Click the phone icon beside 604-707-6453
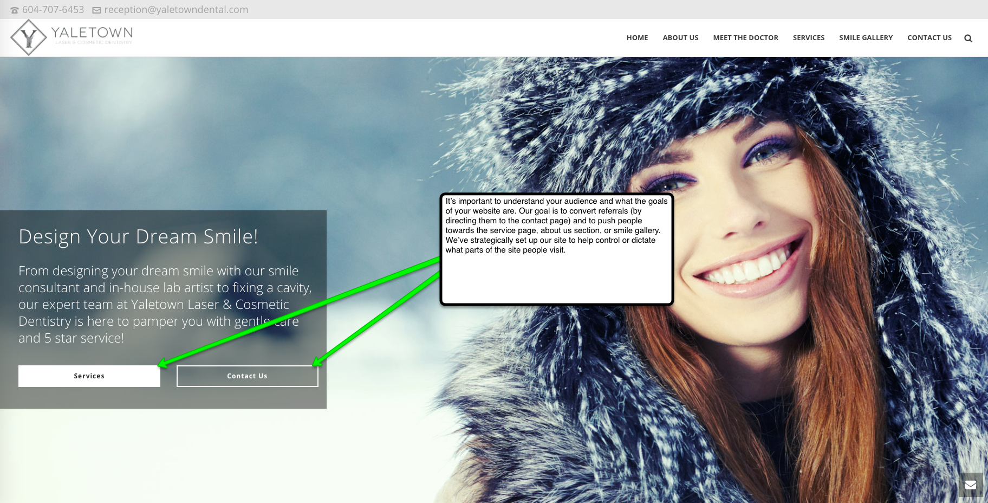Screen dimensions: 988x503 pos(15,10)
